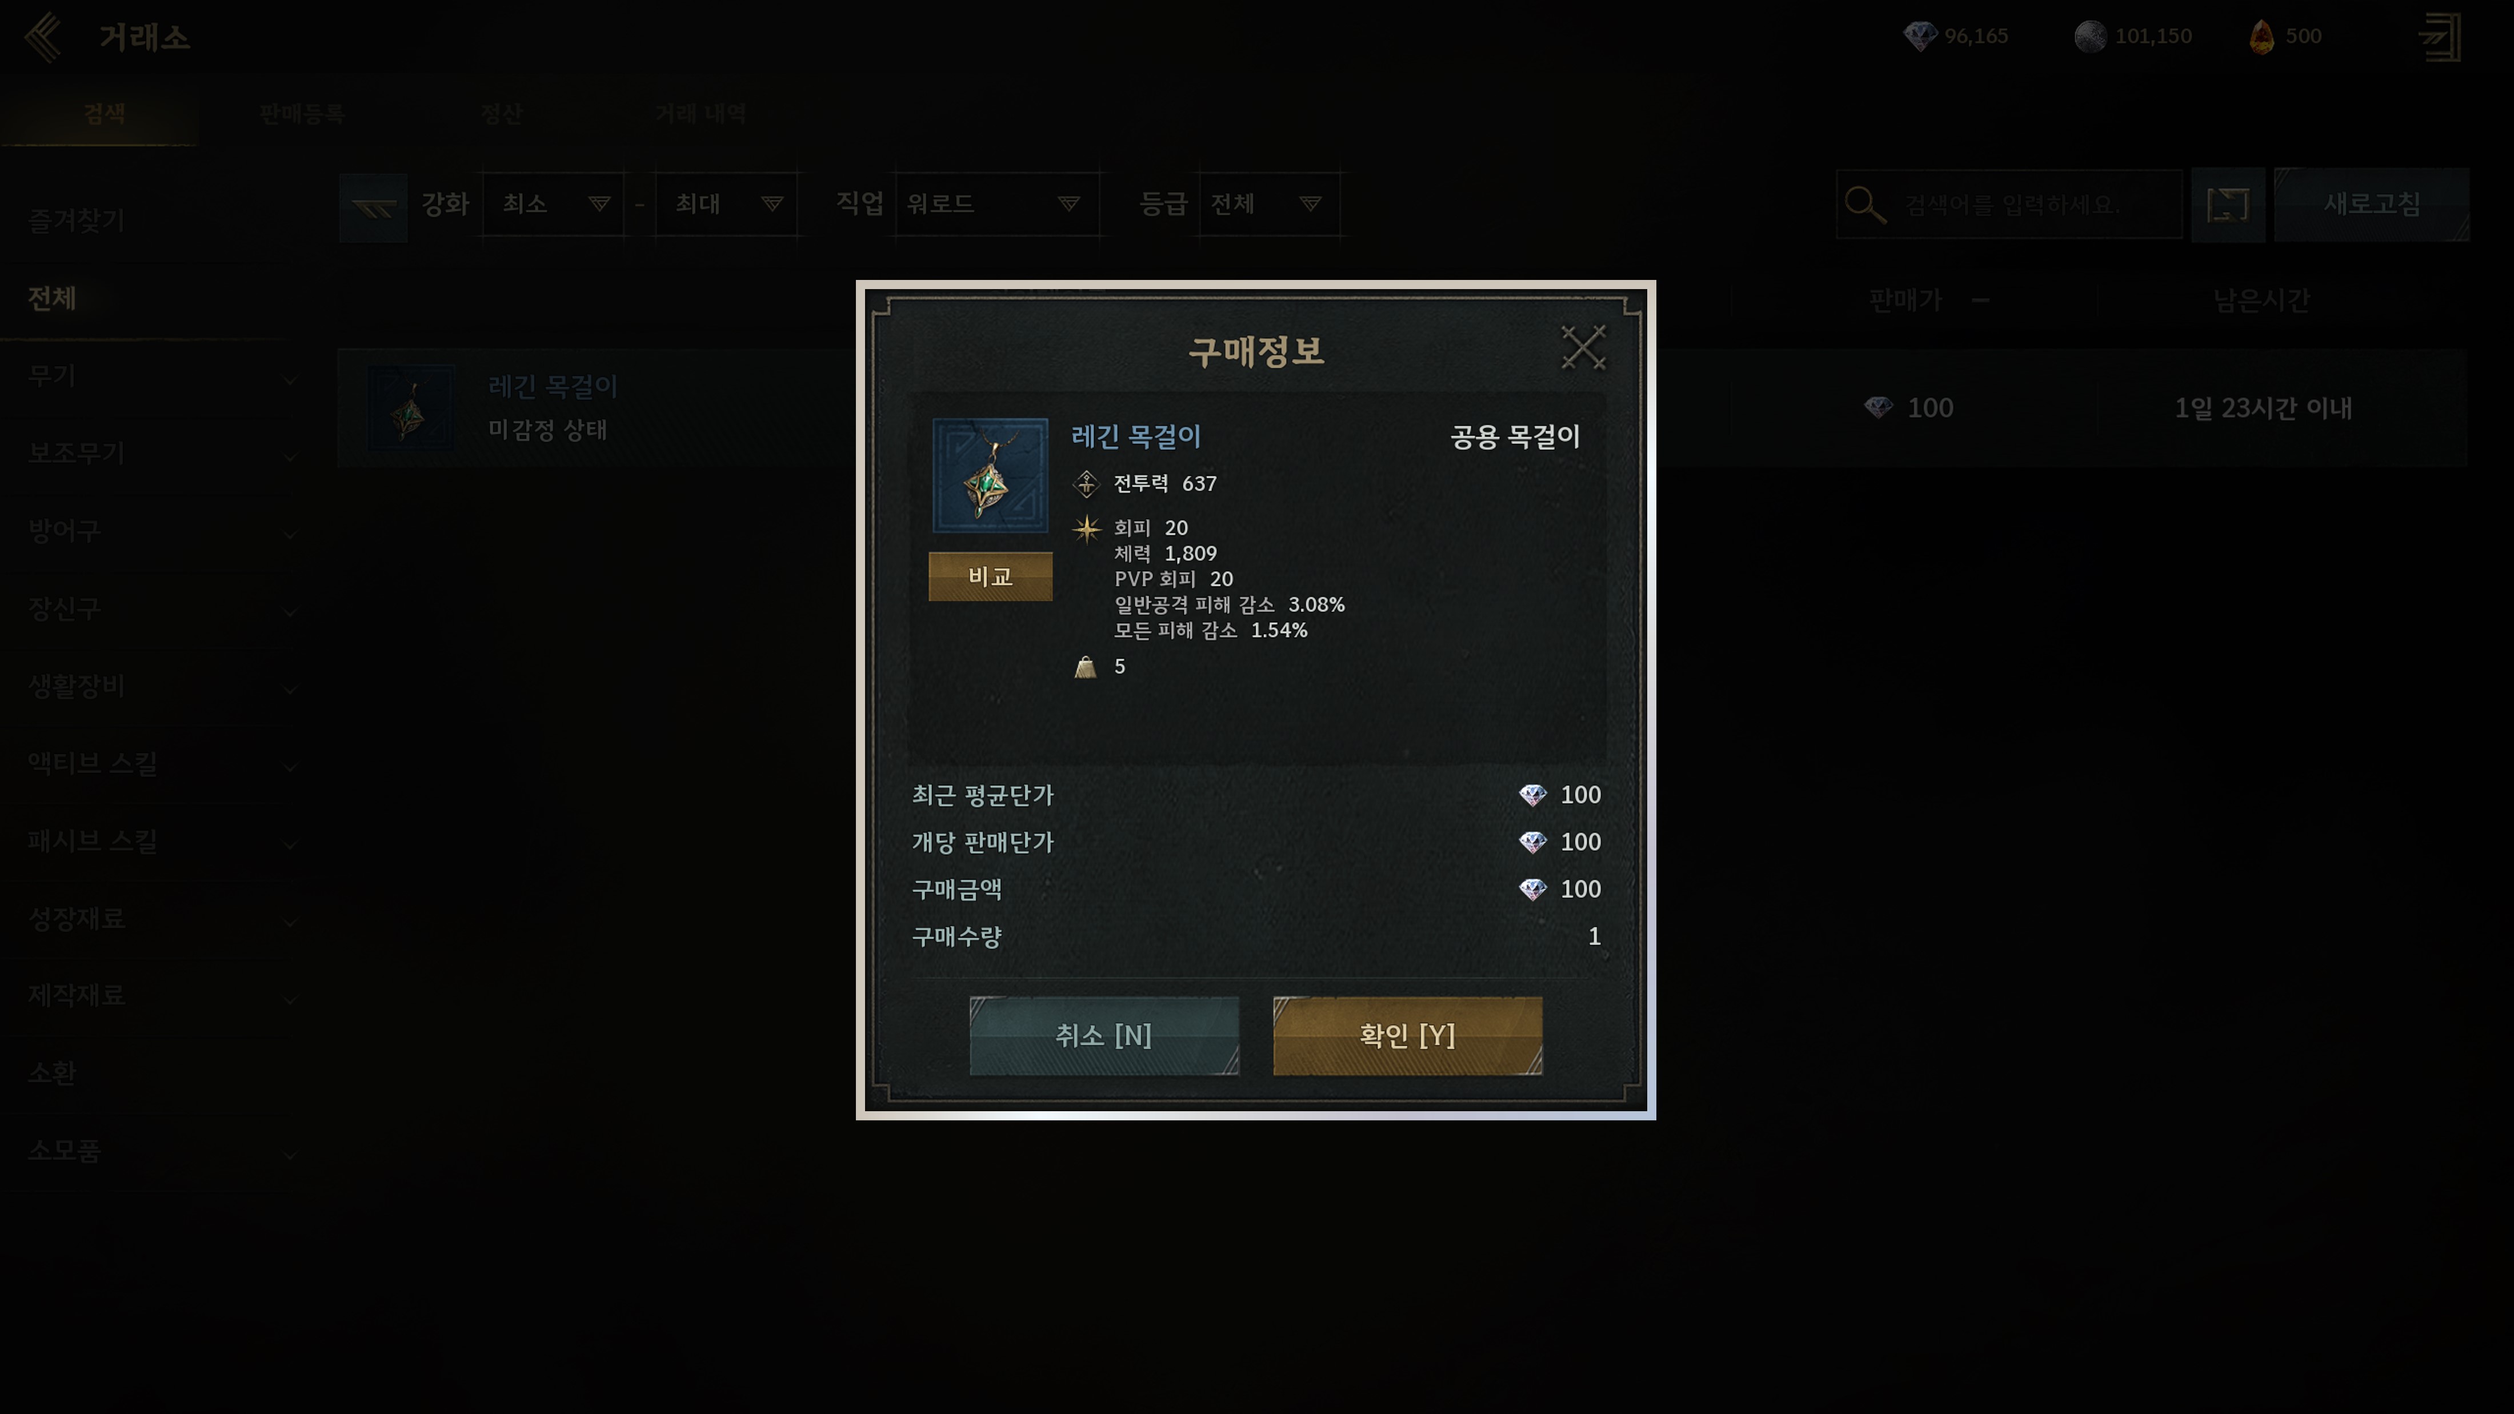Close the 구매정보 dialog with the X
This screenshot has height=1414, width=2514.
[x=1583, y=347]
